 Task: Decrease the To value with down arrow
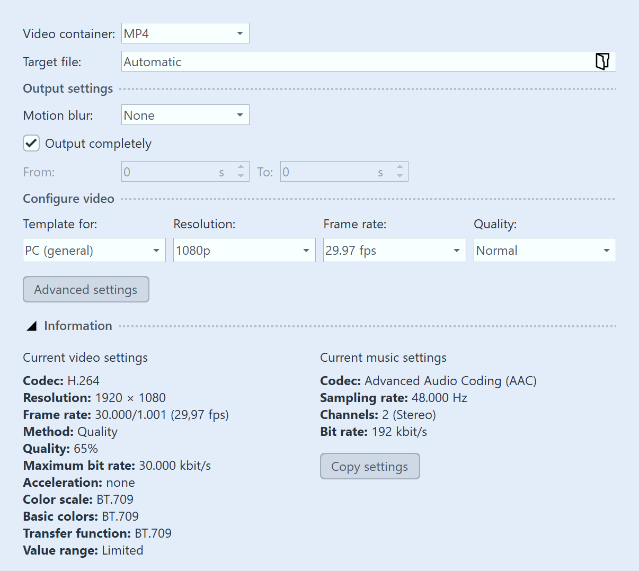[400, 176]
